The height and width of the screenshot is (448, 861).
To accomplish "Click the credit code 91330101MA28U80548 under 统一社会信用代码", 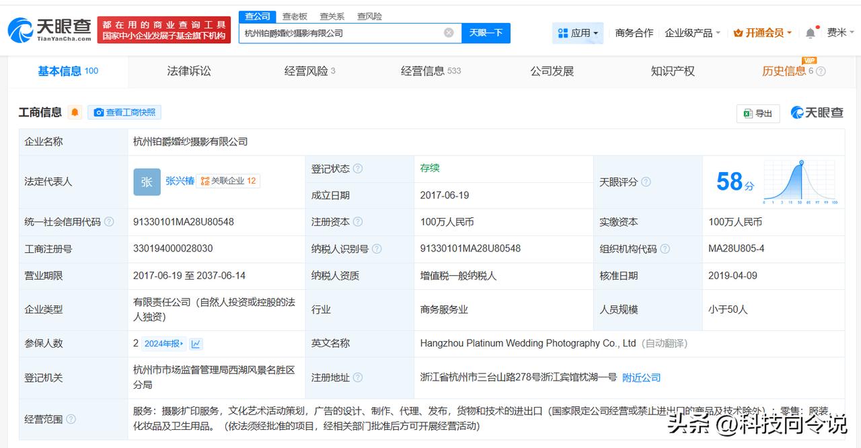I will tap(184, 222).
